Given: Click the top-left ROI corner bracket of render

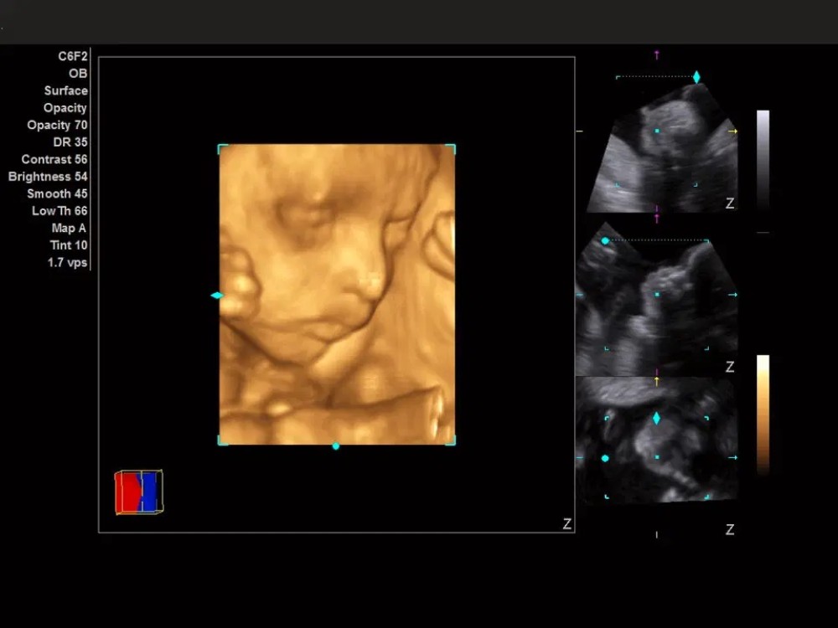Looking at the screenshot, I should [x=223, y=148].
